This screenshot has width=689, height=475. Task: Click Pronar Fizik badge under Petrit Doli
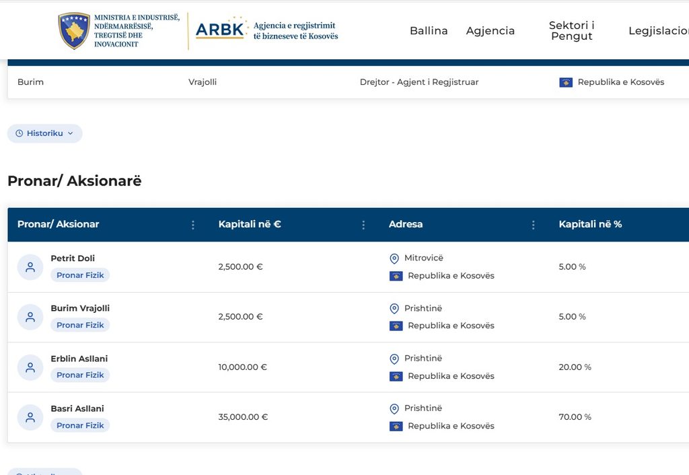[x=80, y=275]
